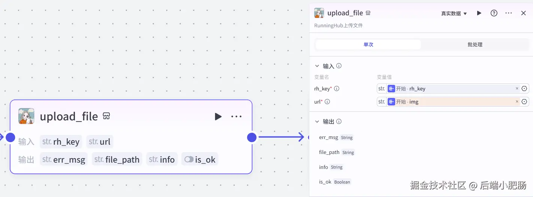Open the panel header three-dot more menu
Viewport: 533px width, 197px height.
509,13
